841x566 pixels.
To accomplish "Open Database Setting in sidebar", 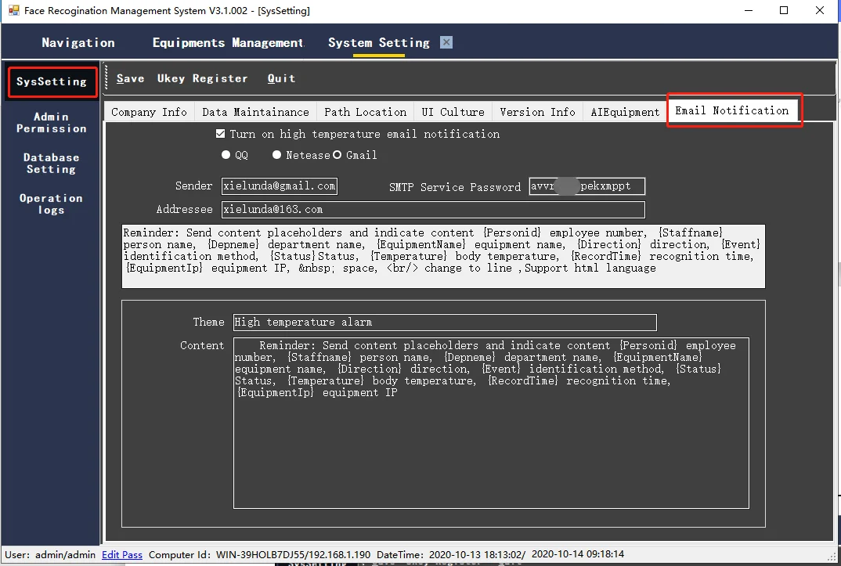I will pos(51,164).
